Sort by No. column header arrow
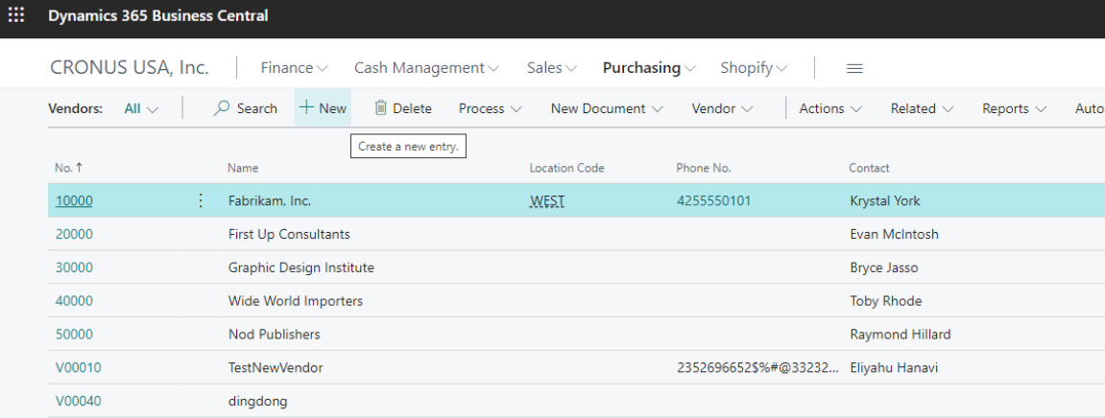Viewport: 1105px width, 418px height. 79,168
